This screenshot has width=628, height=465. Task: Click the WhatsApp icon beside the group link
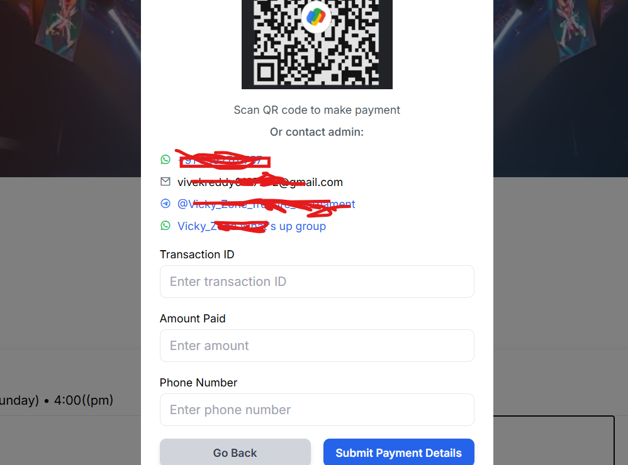click(x=165, y=226)
